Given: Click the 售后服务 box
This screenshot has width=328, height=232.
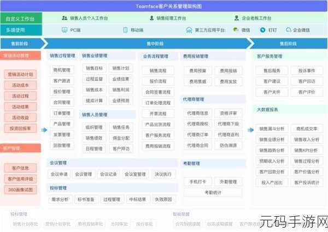Looking at the screenshot, I should [x=272, y=70].
